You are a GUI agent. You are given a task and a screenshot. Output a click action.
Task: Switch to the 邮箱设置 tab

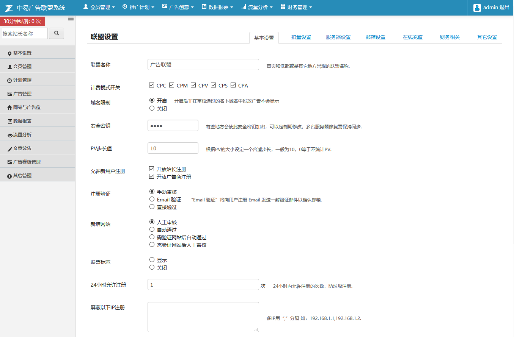pyautogui.click(x=376, y=37)
